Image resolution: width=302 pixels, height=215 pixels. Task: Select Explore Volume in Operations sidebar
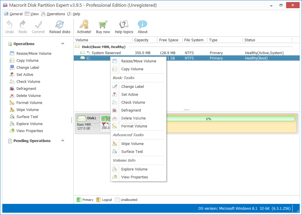[26, 124]
